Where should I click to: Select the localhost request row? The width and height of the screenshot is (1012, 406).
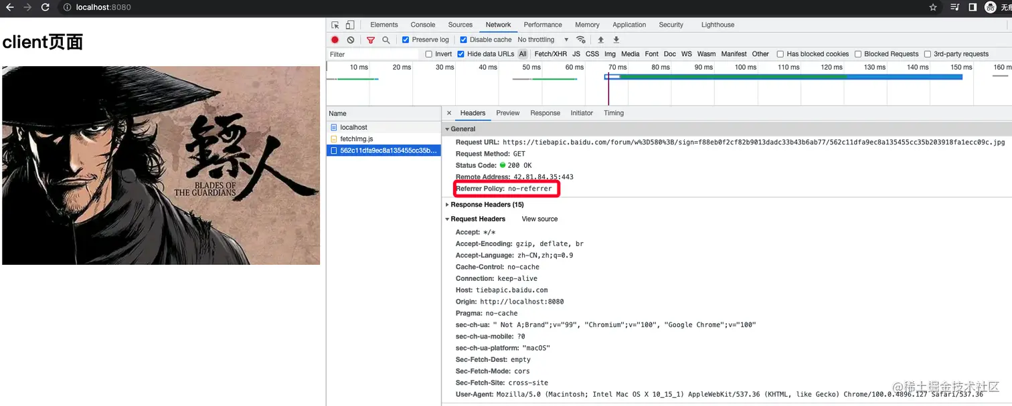(384, 127)
